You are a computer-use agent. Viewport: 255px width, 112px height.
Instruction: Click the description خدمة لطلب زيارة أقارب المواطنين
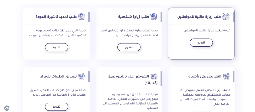coord(207,31)
